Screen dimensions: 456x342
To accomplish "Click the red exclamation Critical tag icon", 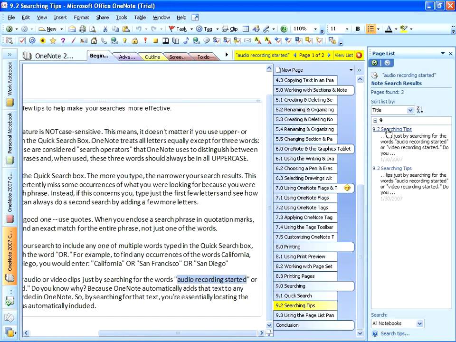I will click(x=145, y=41).
